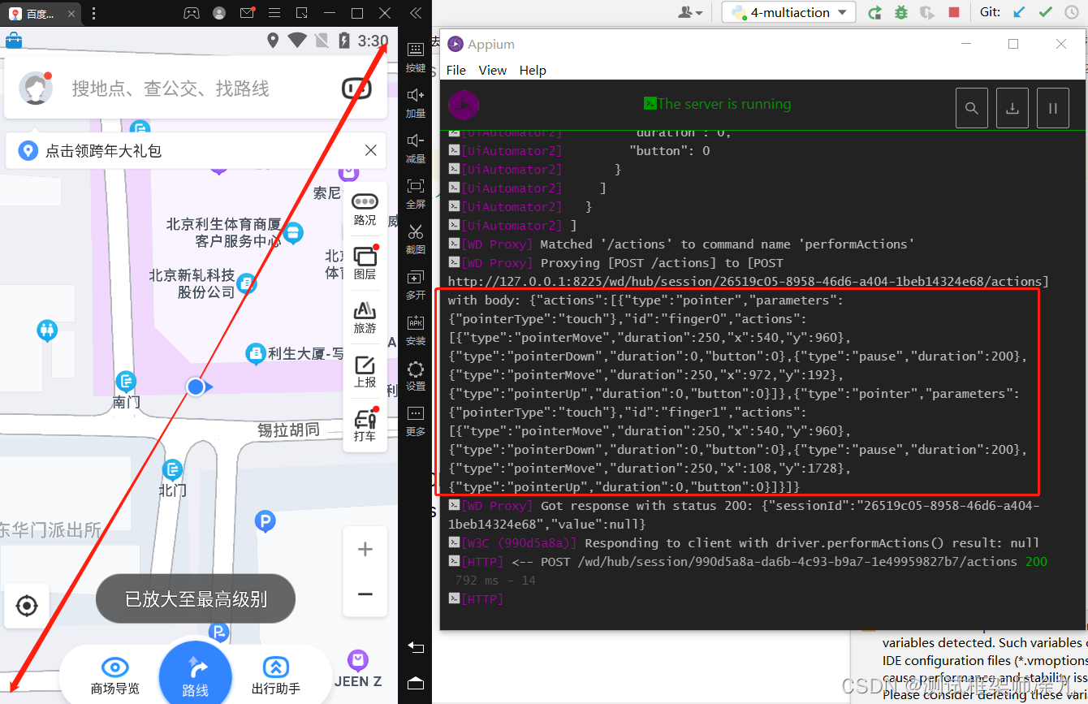
Task: Toggle the 路况 traffic layer
Action: point(365,209)
